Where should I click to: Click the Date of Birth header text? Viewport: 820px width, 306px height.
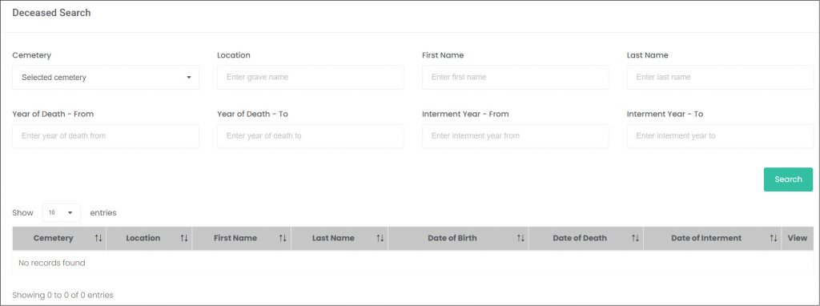pyautogui.click(x=452, y=239)
